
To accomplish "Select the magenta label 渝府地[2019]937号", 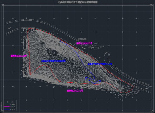I will [x=84, y=43].
